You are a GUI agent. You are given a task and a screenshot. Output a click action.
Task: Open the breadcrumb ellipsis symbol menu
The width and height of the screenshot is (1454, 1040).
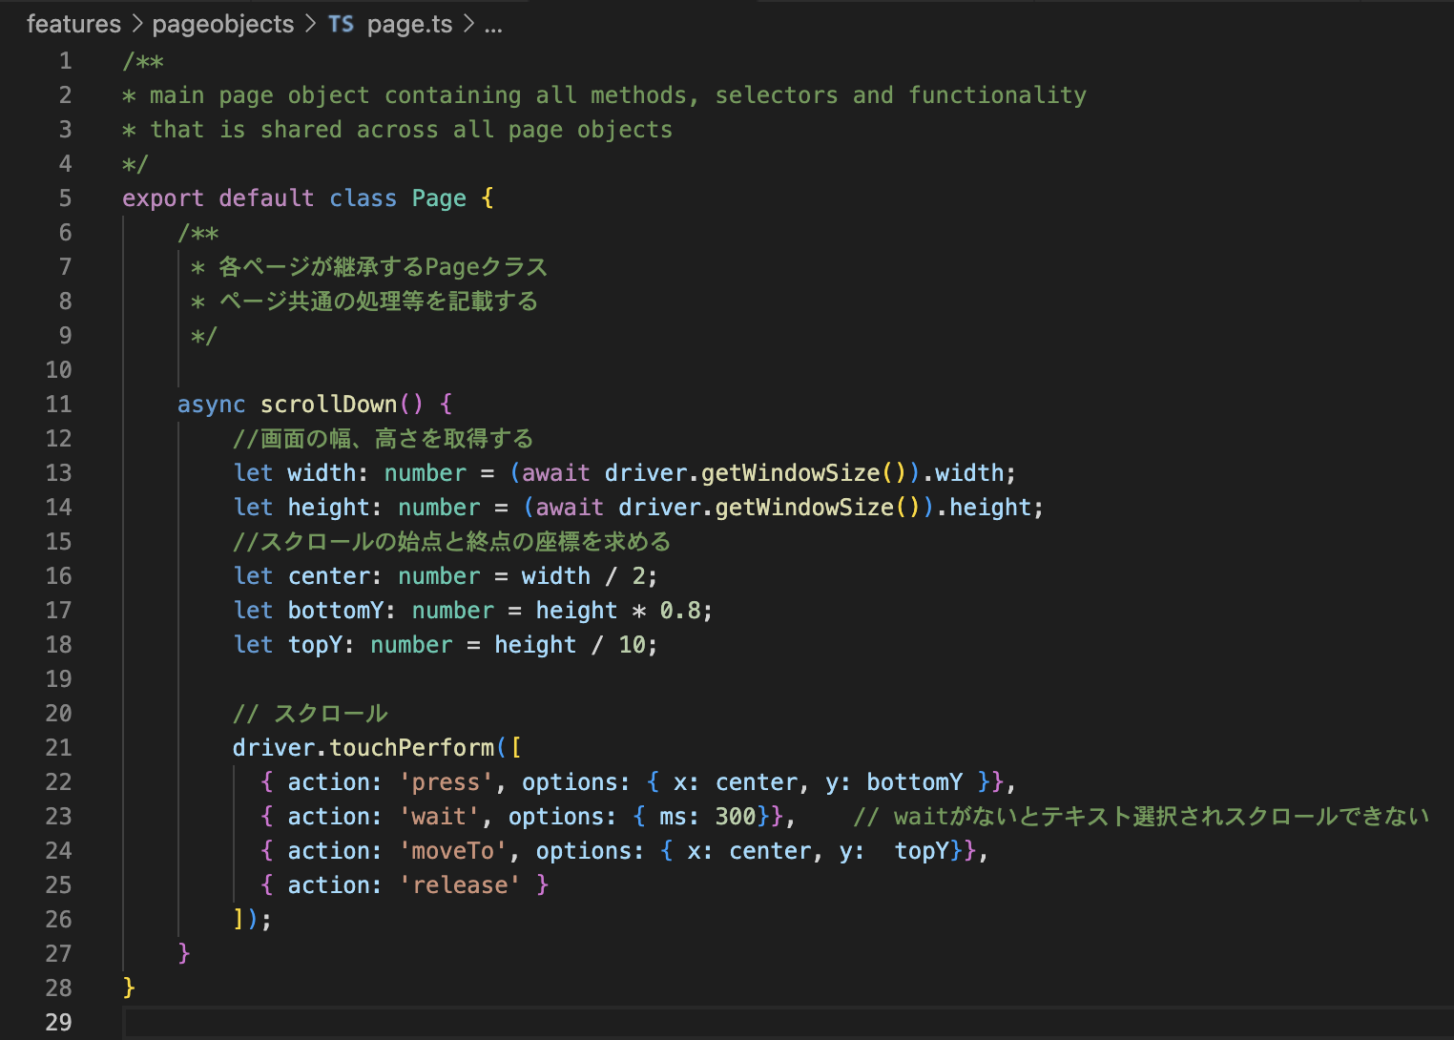point(492,27)
